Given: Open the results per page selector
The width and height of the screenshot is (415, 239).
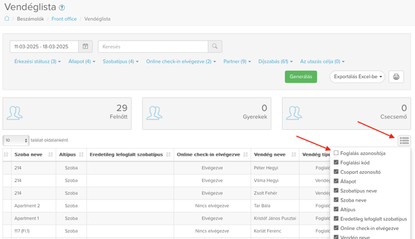Looking at the screenshot, I should [16, 140].
